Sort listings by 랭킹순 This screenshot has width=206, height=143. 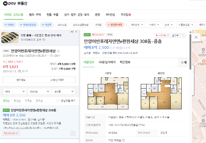pyautogui.click(x=6, y=101)
